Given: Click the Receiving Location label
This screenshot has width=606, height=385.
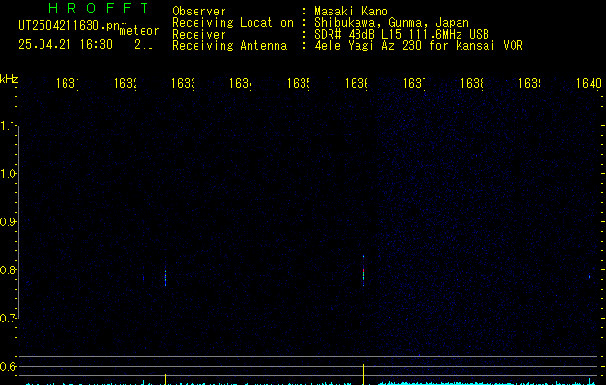Looking at the screenshot, I should 233,23.
